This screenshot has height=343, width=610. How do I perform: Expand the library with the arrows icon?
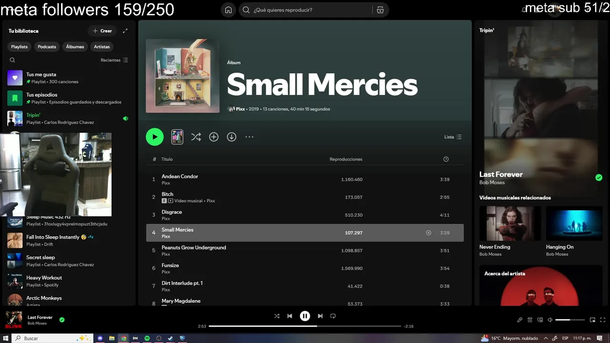pos(125,31)
